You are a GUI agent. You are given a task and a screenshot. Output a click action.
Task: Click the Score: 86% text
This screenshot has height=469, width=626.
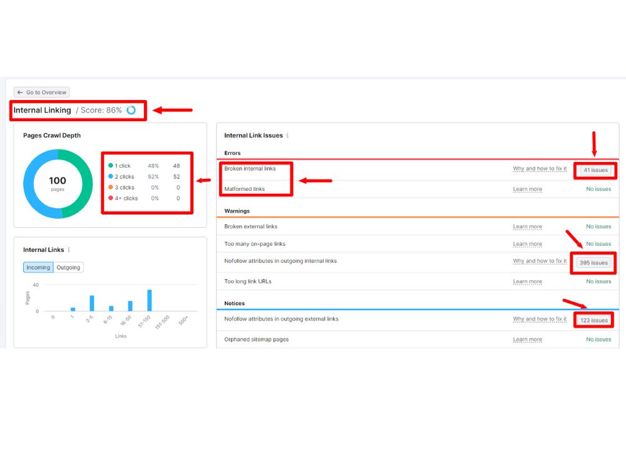(x=101, y=110)
